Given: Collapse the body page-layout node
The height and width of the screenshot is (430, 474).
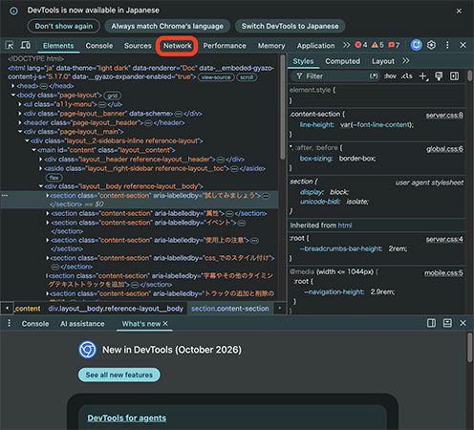Looking at the screenshot, I should click(x=13, y=95).
